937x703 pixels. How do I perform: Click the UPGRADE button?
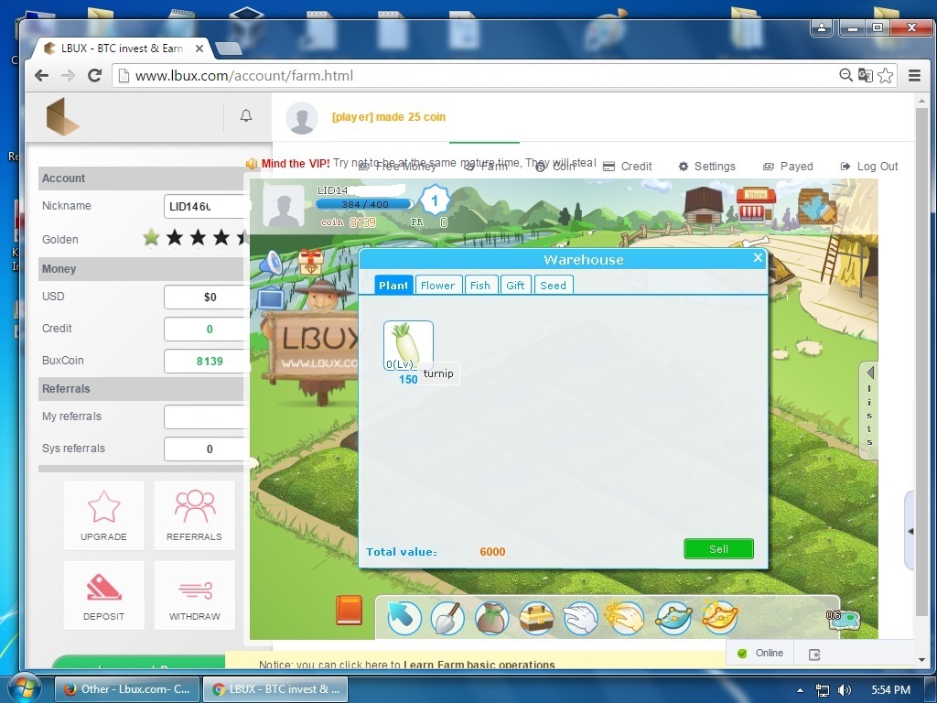tap(104, 515)
